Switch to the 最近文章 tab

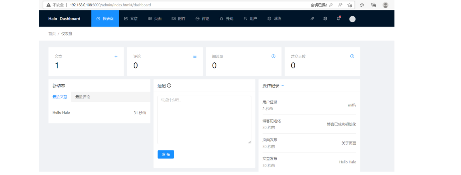click(x=60, y=97)
